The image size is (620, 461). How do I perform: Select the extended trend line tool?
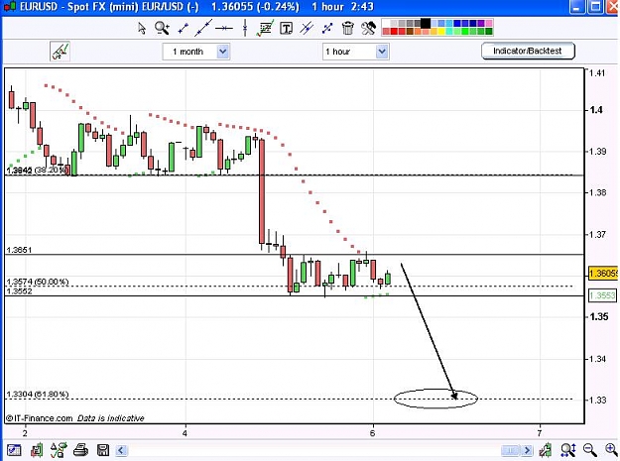203,28
